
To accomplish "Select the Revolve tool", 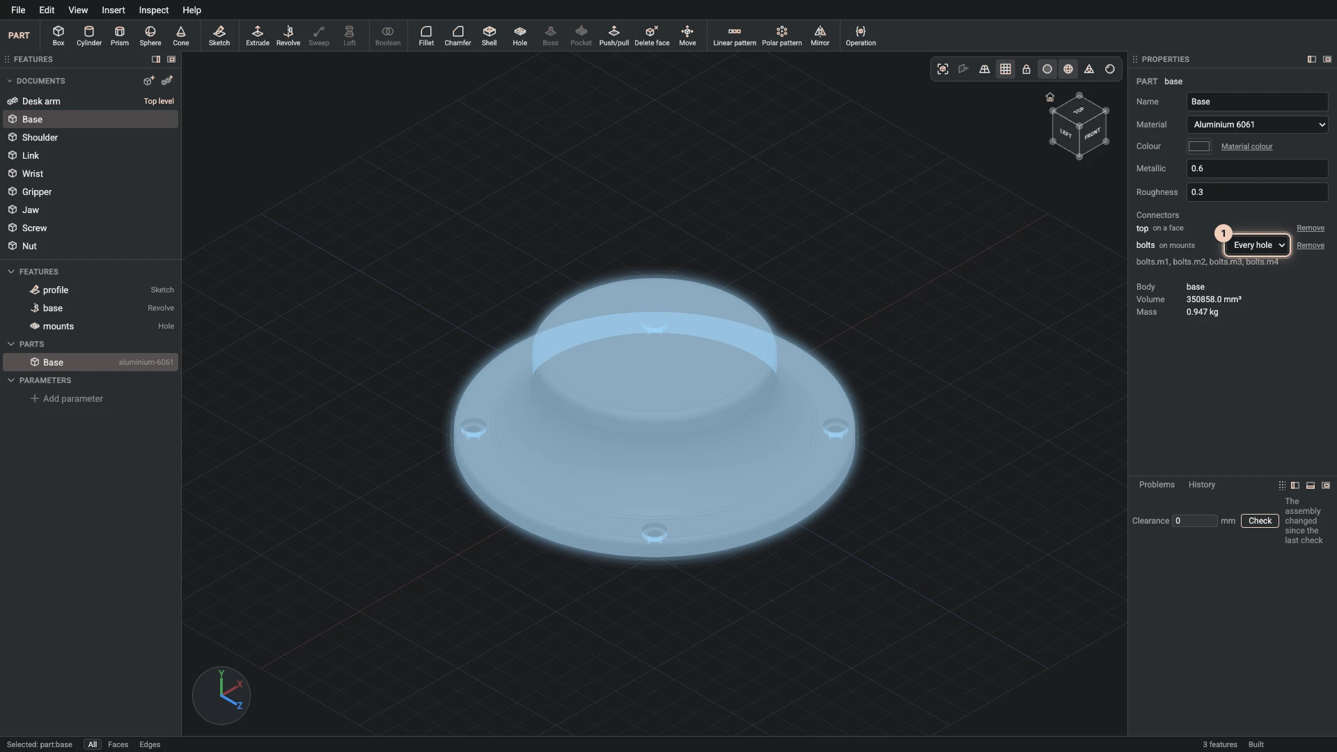I will (x=288, y=36).
